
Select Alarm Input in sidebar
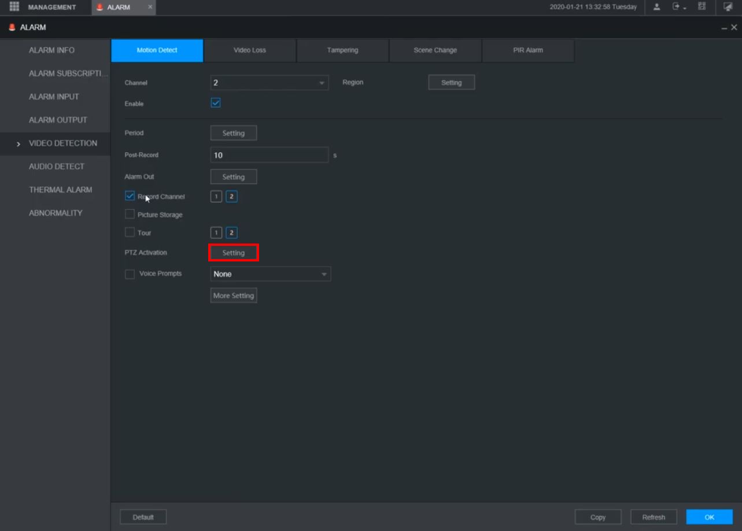pos(54,97)
